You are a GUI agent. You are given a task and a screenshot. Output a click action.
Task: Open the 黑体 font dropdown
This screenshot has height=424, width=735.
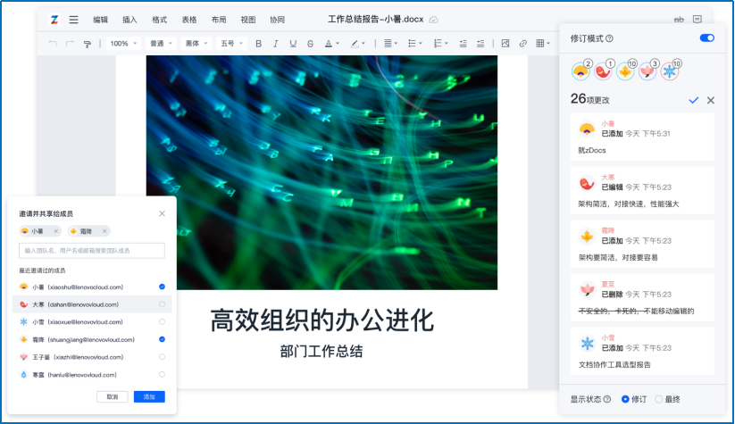(196, 44)
